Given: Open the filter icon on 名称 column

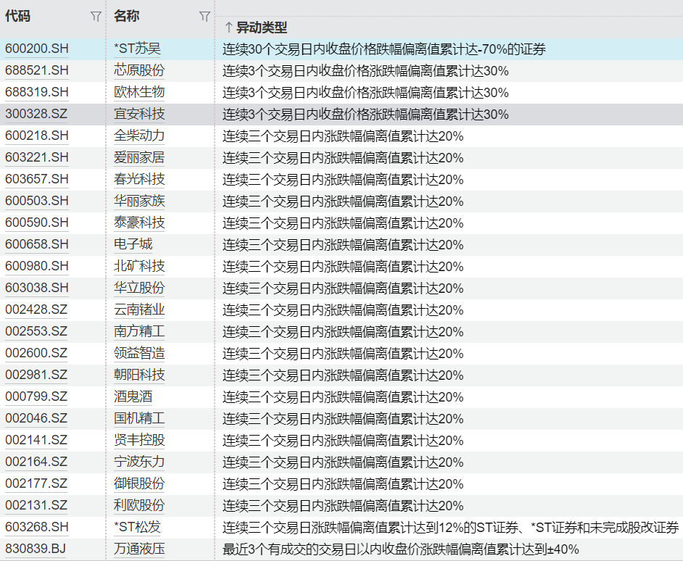Looking at the screenshot, I should (204, 17).
